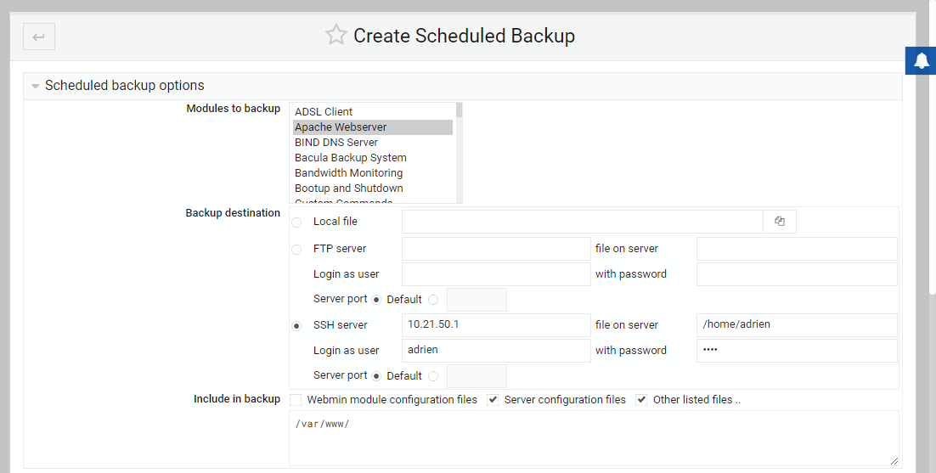Uncheck Server configuration files checkbox
Image resolution: width=936 pixels, height=473 pixels.
(x=493, y=400)
